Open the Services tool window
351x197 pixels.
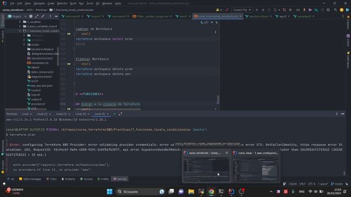[x=87, y=179]
